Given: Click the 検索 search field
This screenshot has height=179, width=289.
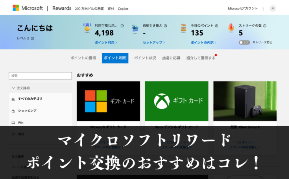Looking at the screenshot, I should point(40,75).
